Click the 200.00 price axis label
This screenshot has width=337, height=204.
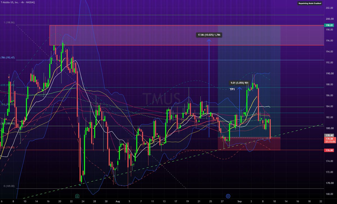329,19
